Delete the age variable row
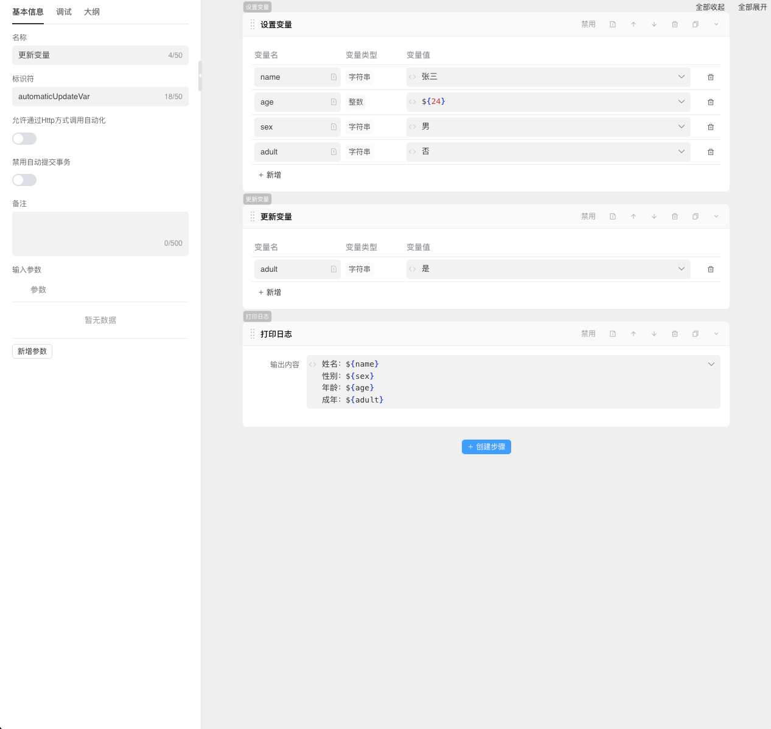The width and height of the screenshot is (771, 729). 711,102
